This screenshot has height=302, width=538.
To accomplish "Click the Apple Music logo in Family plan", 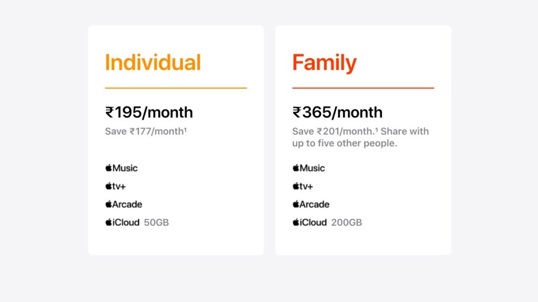I will point(309,168).
